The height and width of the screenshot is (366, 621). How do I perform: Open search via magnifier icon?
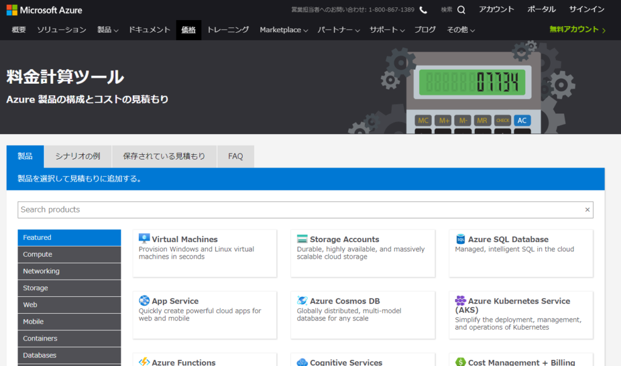click(x=461, y=10)
